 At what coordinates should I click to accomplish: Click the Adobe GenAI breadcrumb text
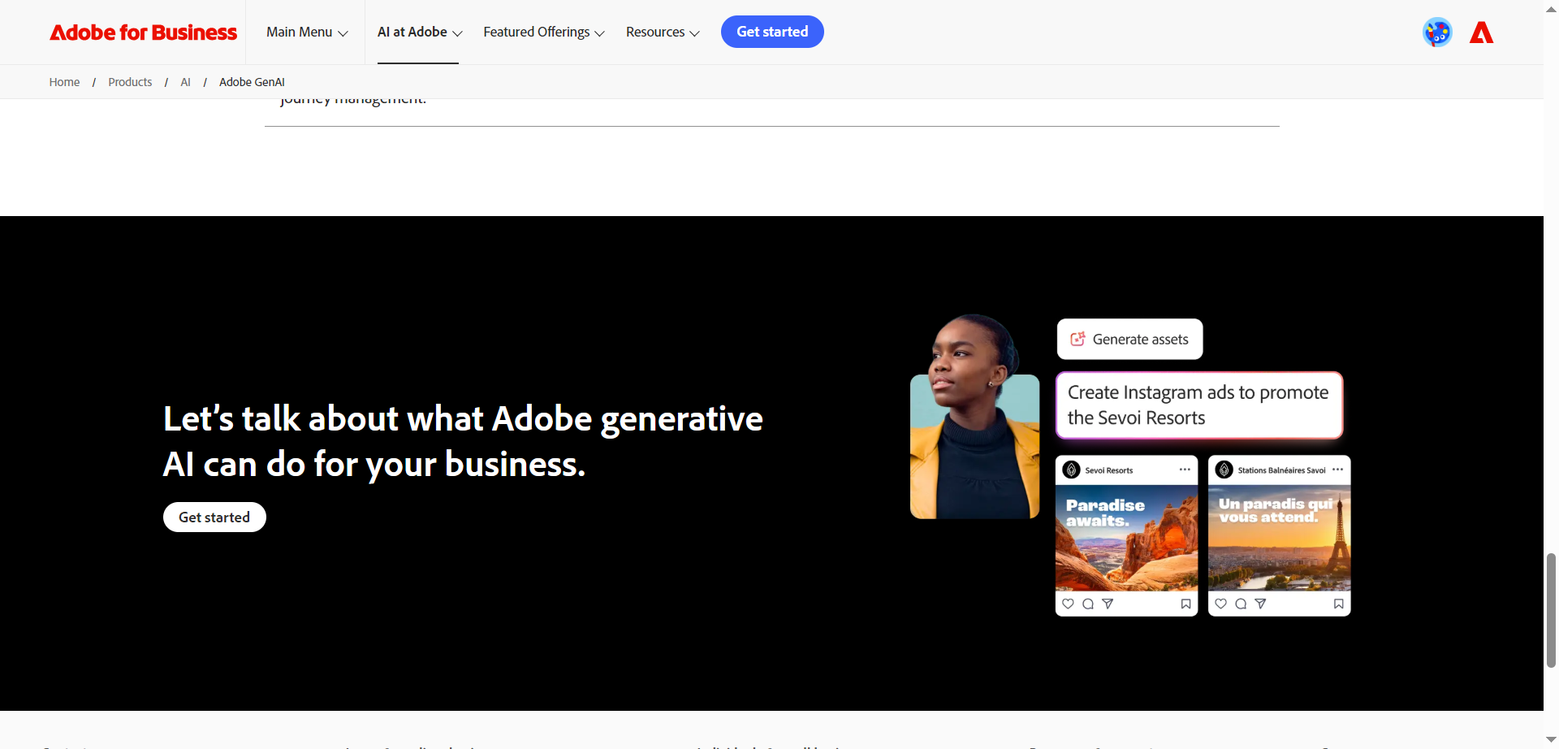252,82
